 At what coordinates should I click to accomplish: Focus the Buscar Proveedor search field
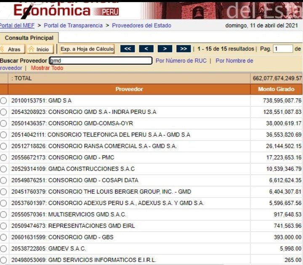(101, 60)
